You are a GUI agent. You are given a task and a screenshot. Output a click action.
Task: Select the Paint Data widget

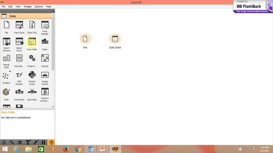coord(19,27)
